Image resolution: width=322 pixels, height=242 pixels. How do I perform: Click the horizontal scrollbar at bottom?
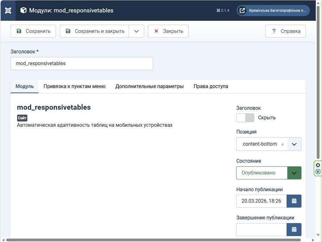154,240
